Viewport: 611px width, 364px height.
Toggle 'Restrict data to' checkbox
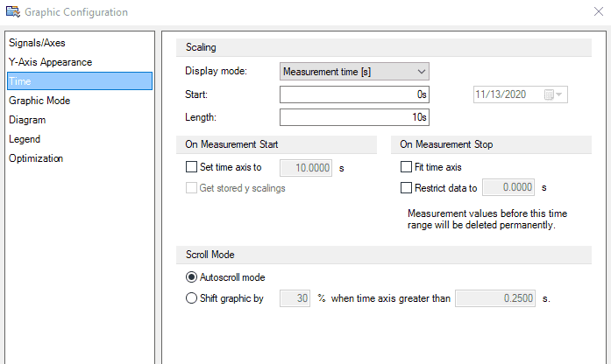pos(406,186)
